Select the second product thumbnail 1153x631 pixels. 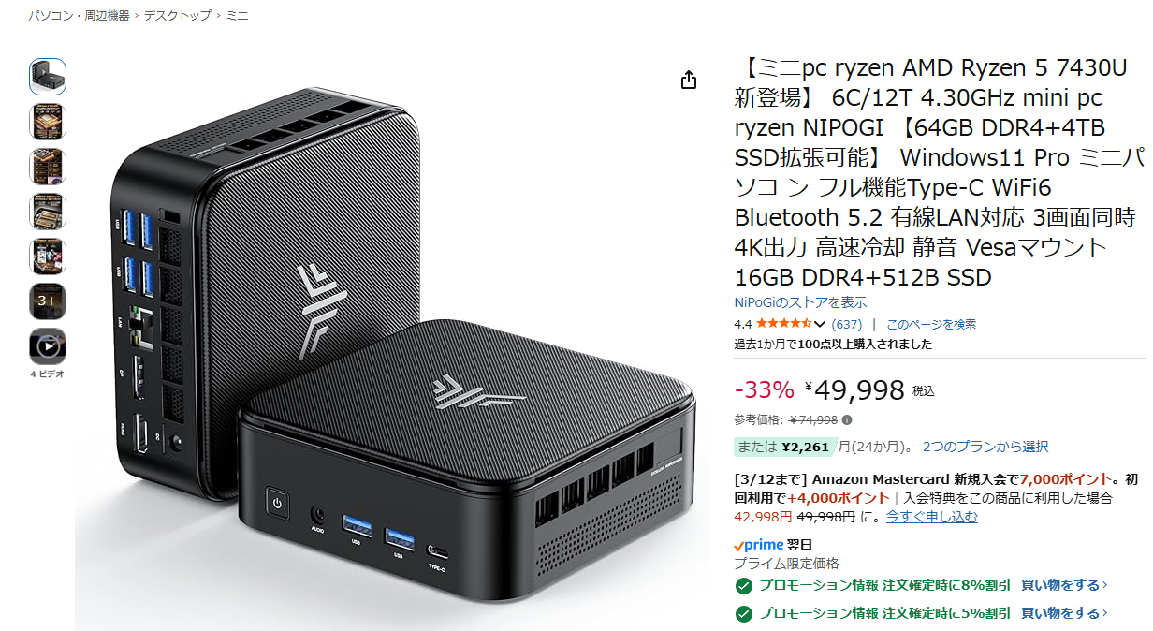[x=48, y=122]
